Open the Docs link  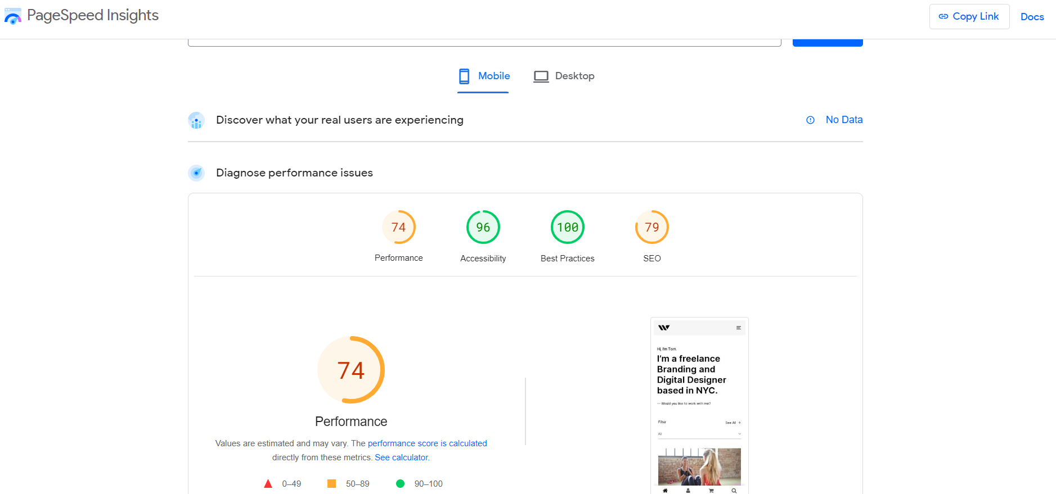pos(1032,17)
